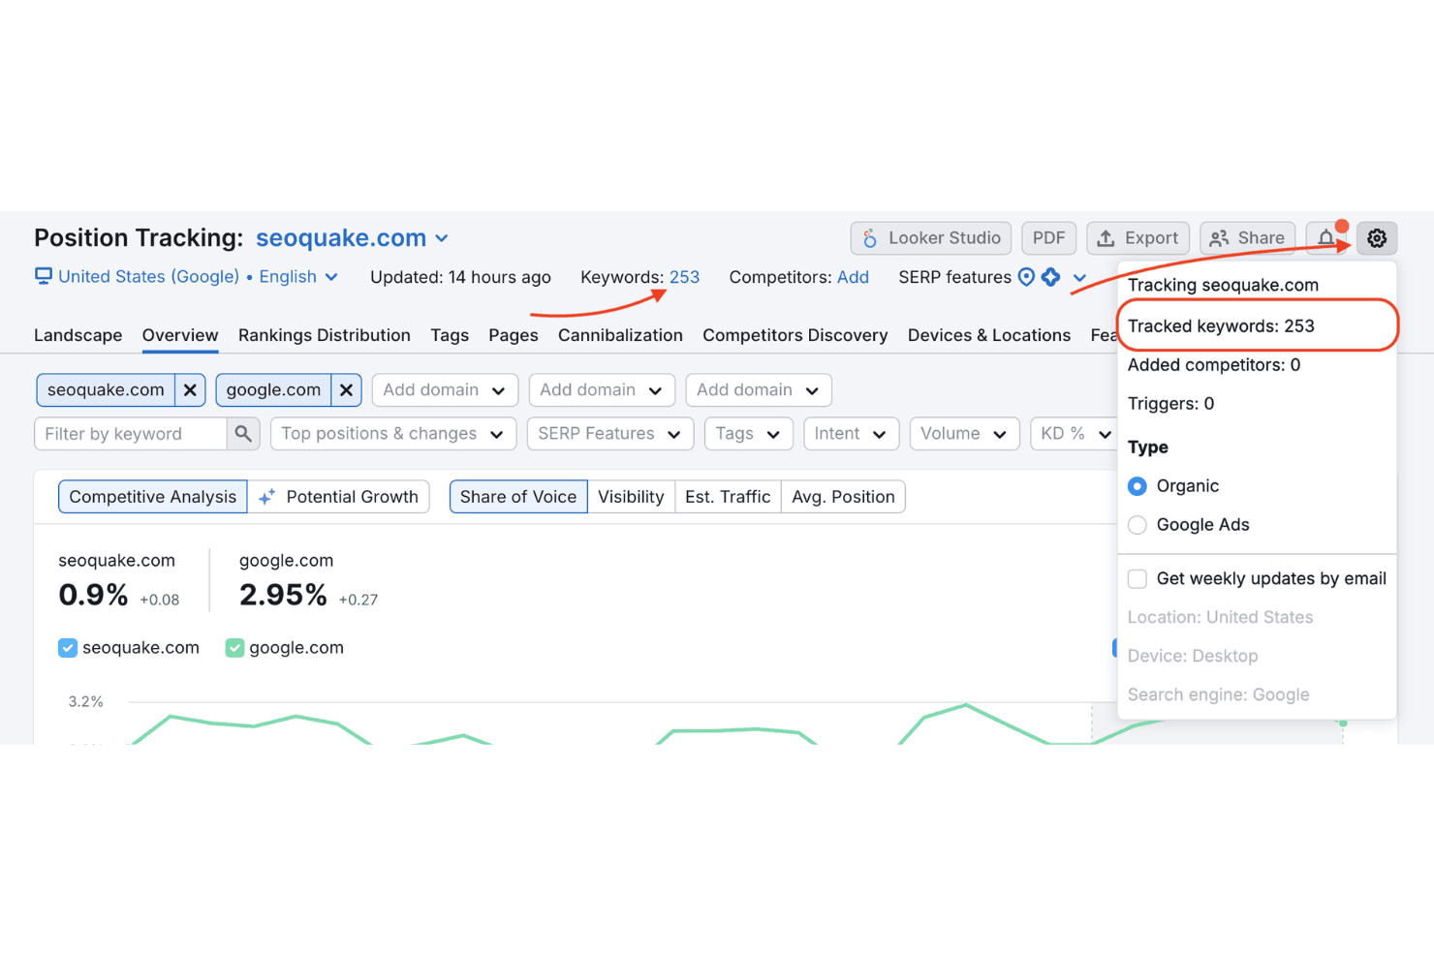
Task: Uncheck google.com in chart legend
Action: tap(234, 648)
